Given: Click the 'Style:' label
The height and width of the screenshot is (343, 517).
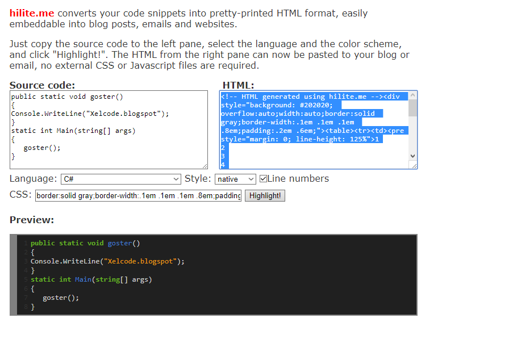Looking at the screenshot, I should click(x=198, y=178).
